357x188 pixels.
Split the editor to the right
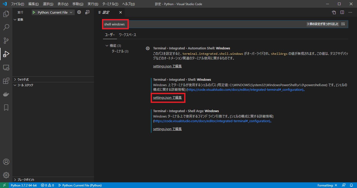click(342, 12)
